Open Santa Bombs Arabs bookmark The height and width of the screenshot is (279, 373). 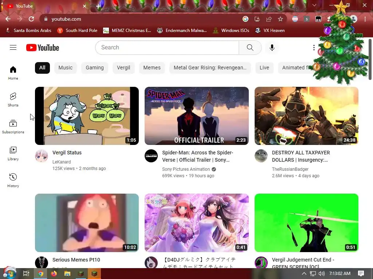28,31
